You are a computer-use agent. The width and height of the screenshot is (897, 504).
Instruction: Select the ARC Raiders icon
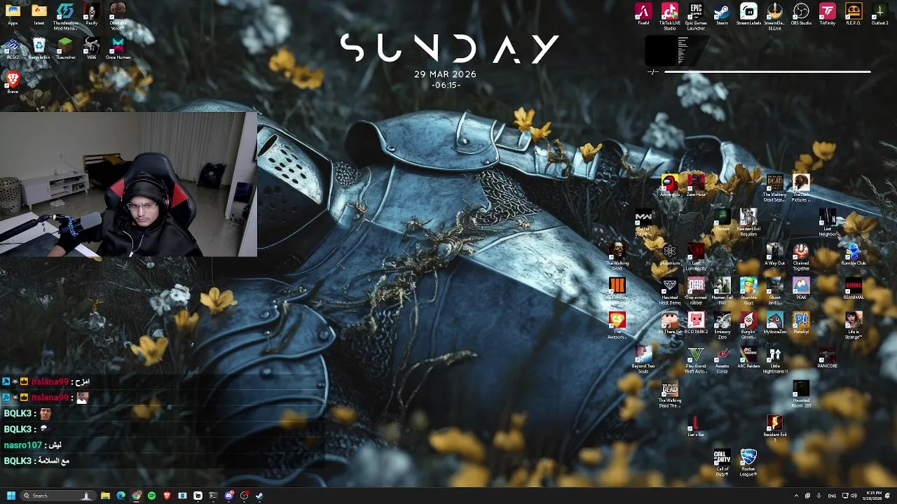[x=748, y=357]
